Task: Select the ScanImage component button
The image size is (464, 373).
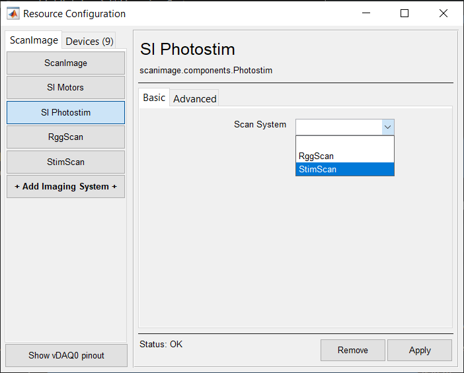Action: click(x=65, y=63)
